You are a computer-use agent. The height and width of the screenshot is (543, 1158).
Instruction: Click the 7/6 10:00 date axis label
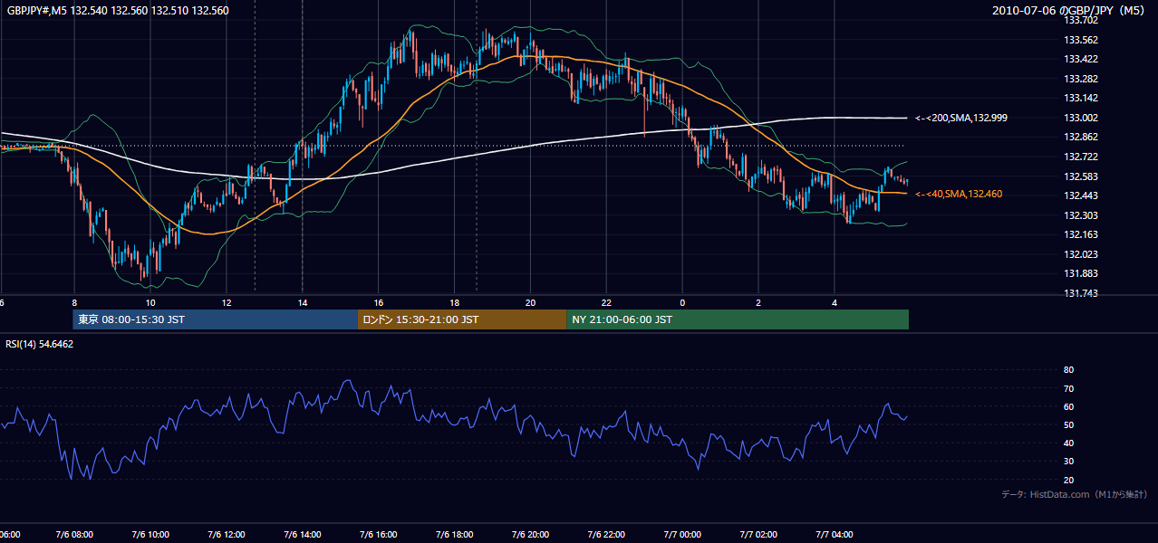150,535
